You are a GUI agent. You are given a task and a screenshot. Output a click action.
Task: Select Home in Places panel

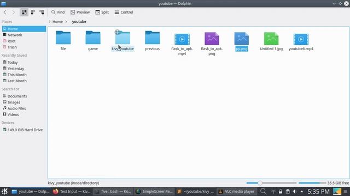tap(24, 29)
